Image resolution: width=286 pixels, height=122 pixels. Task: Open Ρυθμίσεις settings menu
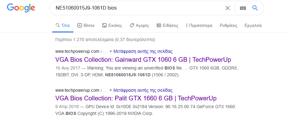click(x=228, y=26)
